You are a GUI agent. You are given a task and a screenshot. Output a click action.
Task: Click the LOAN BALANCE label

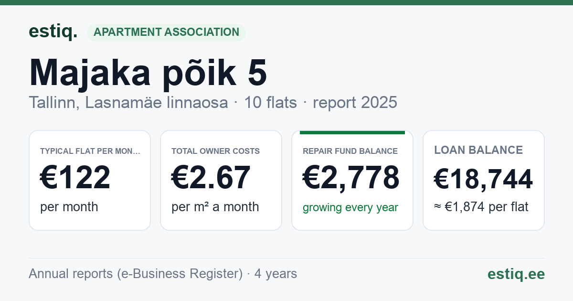(478, 150)
